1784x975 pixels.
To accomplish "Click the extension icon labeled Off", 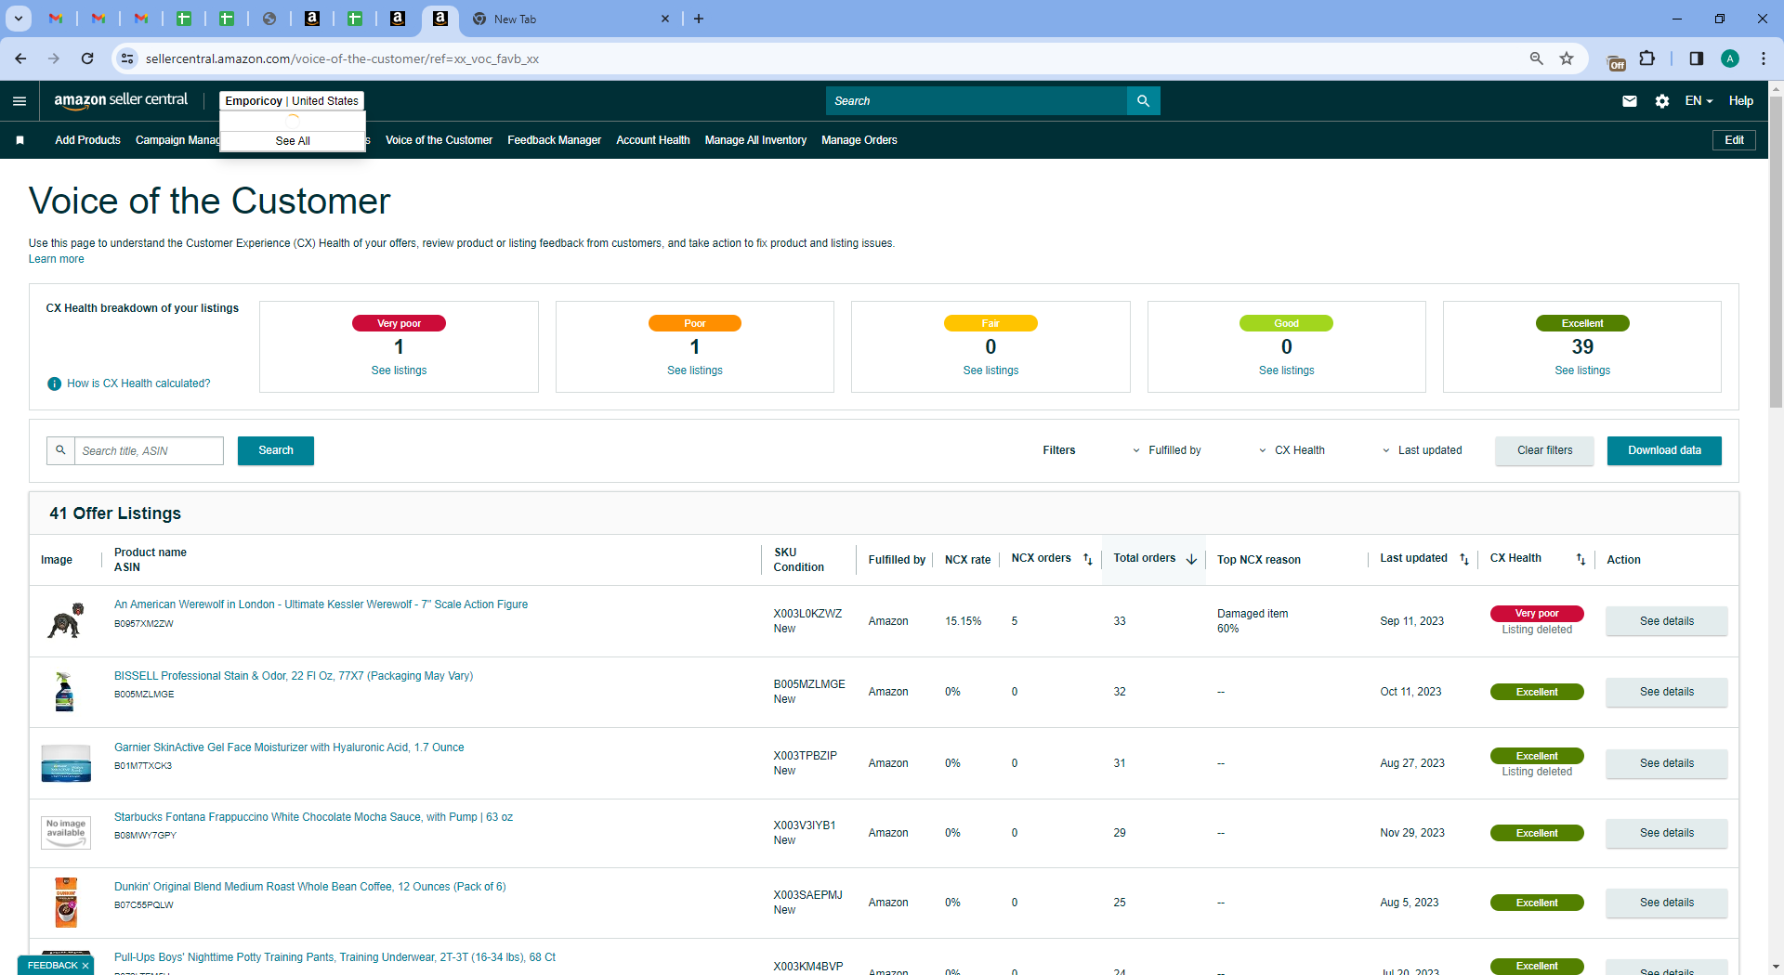I will point(1616,61).
